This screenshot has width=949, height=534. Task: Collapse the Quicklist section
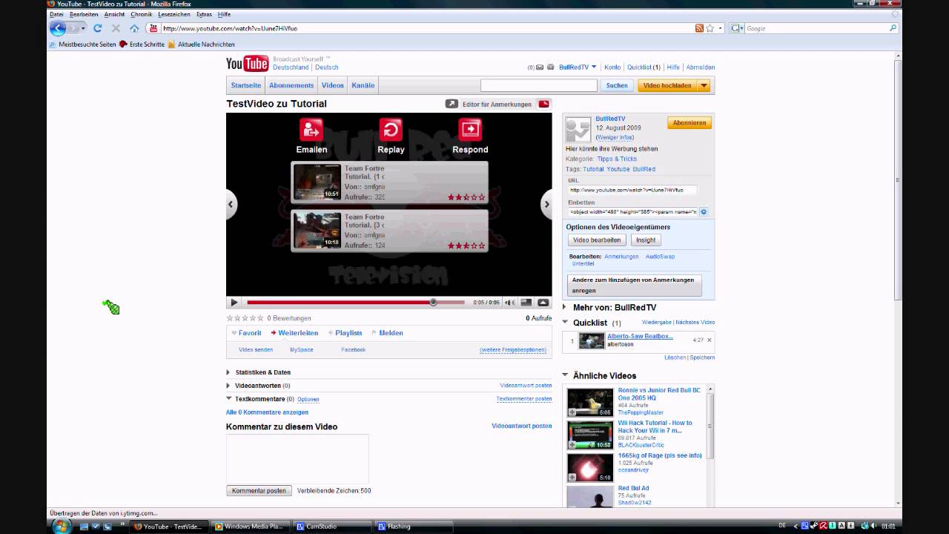[x=565, y=323]
